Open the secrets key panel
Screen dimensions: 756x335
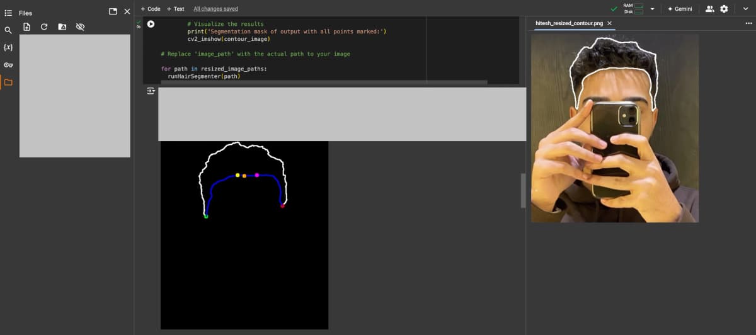tap(8, 65)
